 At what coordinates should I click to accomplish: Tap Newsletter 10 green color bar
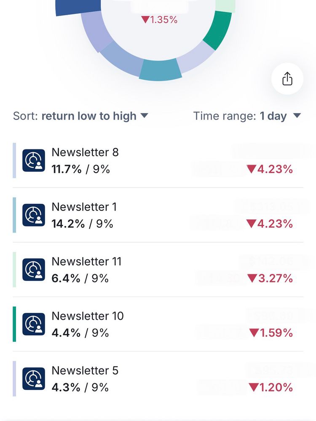point(14,324)
